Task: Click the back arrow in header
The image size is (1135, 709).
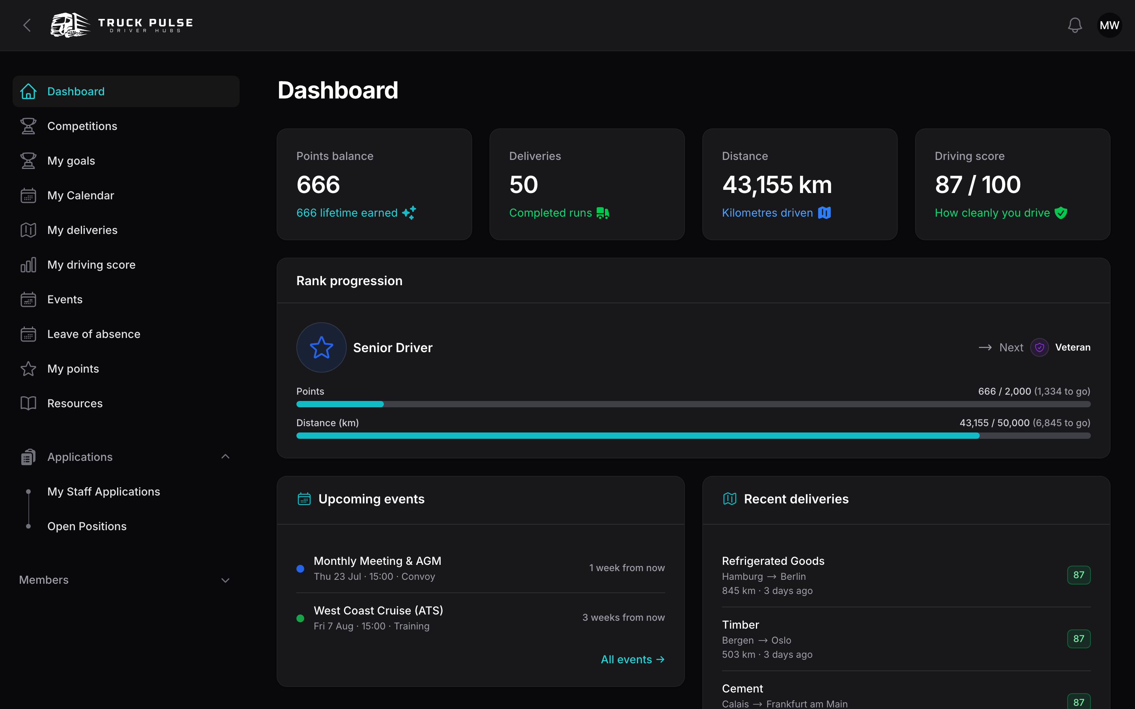Action: coord(27,25)
